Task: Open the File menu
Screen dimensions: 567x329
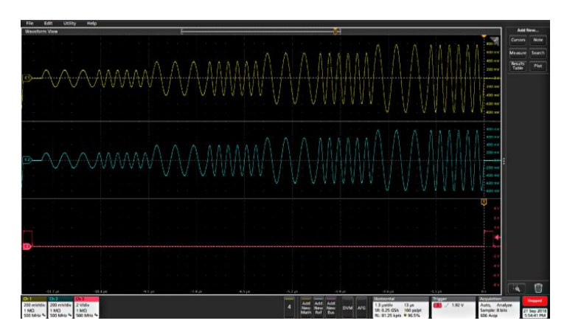Action: point(30,24)
